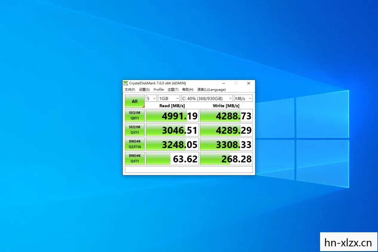Click the write result 3308.33
Viewport: 378px width, 252px height.
pyautogui.click(x=226, y=144)
